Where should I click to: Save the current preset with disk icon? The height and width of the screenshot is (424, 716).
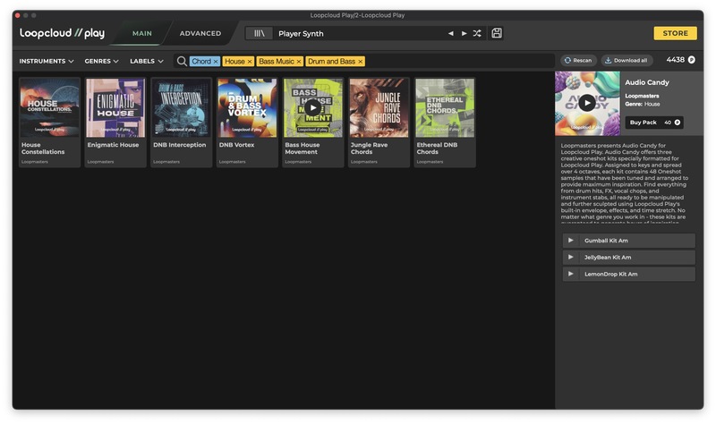[x=497, y=33]
